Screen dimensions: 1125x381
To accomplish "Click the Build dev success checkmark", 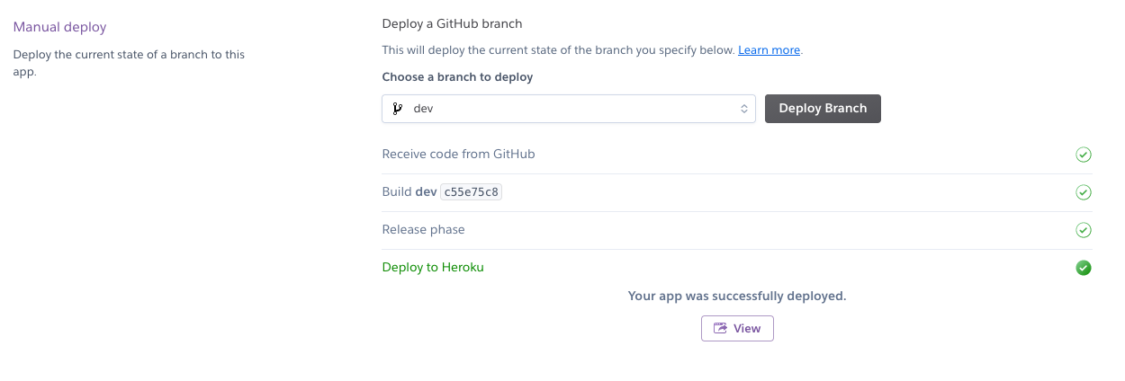I will pos(1084,192).
